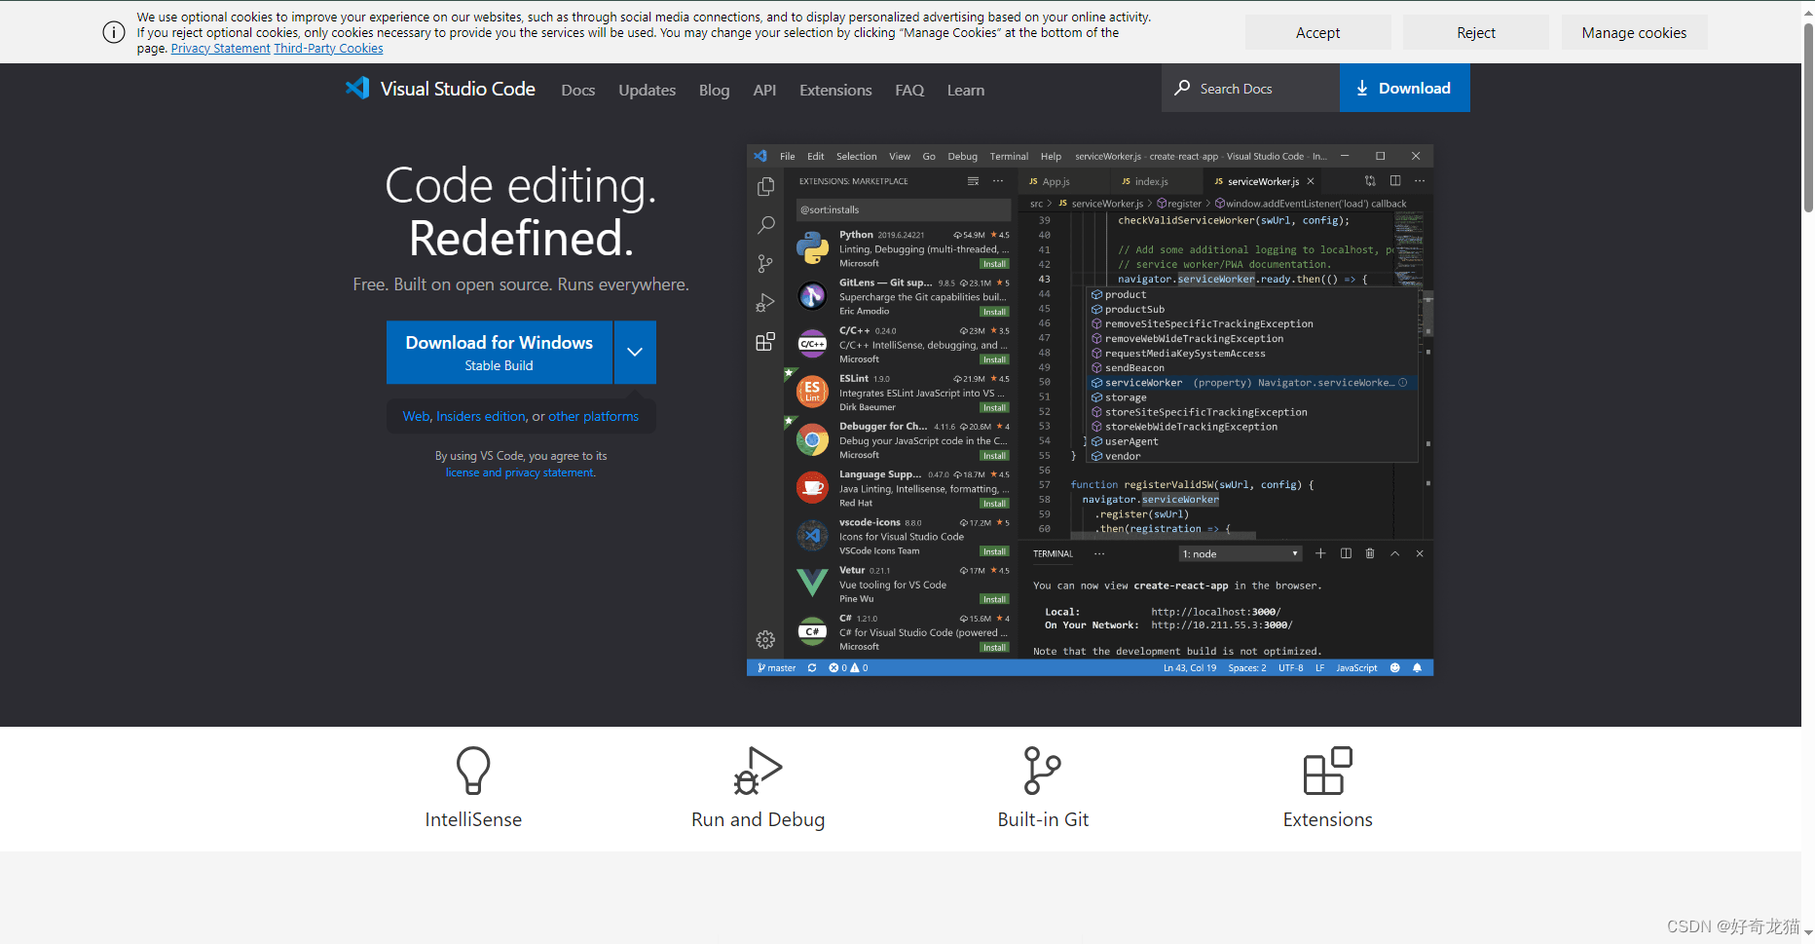Open the Privacy Statement link

(220, 49)
